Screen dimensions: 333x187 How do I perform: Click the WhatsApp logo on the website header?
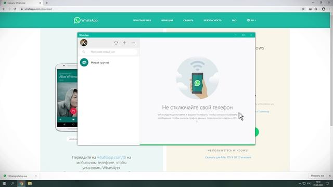pos(86,20)
